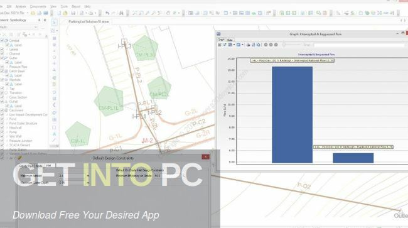This screenshot has width=408, height=228.
Task: Click the Maximum Spread input field
Action: tap(72, 176)
